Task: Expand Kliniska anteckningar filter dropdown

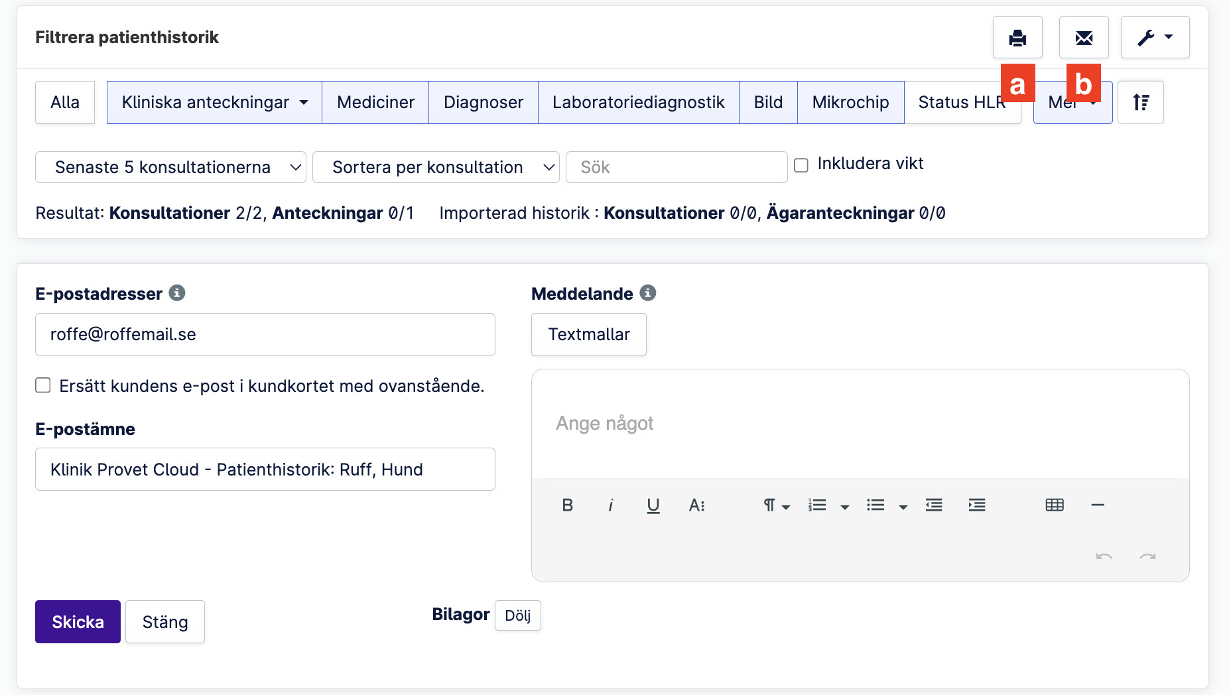Action: point(214,102)
